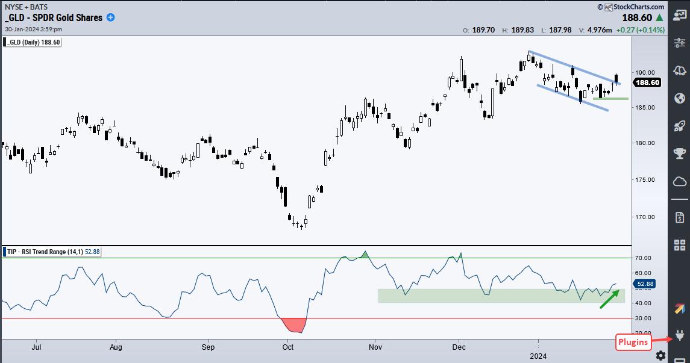Click the blue plus next to SPDR Gold Shares

(x=111, y=17)
